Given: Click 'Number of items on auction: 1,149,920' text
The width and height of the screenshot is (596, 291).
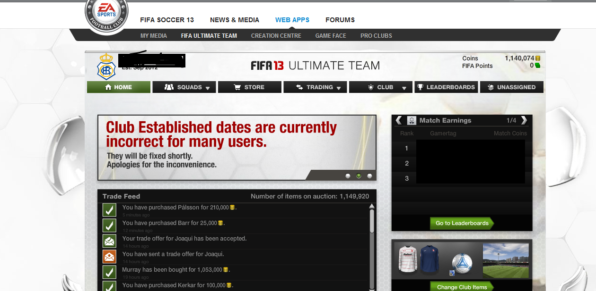Looking at the screenshot, I should click(310, 196).
